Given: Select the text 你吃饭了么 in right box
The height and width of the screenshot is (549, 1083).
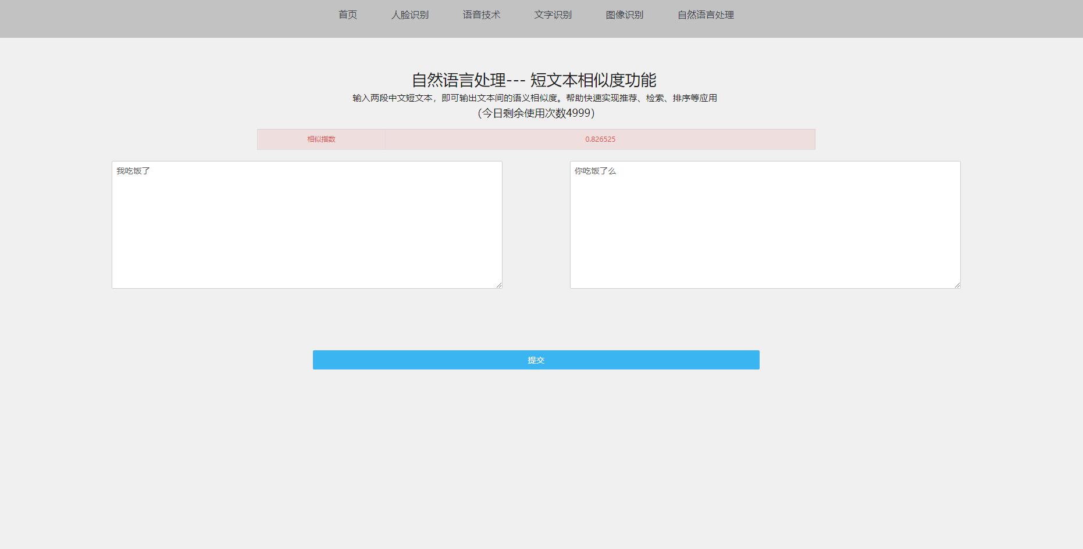Looking at the screenshot, I should click(x=594, y=171).
